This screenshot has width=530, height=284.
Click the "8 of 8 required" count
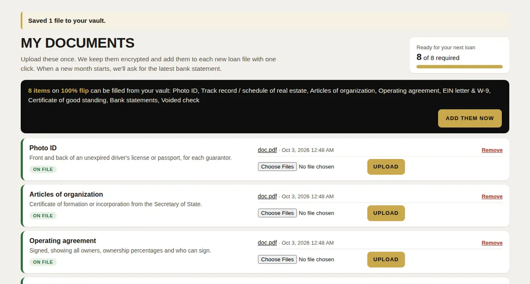point(438,57)
